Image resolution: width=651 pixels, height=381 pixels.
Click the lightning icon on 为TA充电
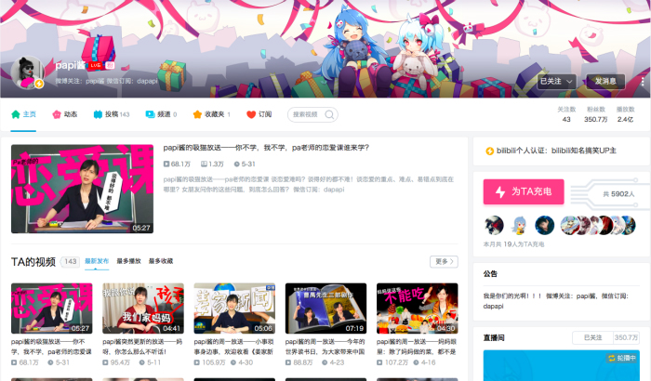(500, 191)
